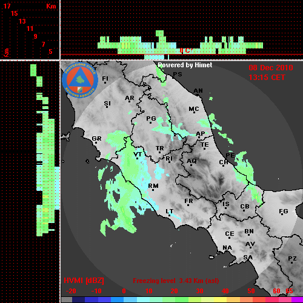Click the -20 dBZ scale value
This screenshot has width=303, height=303.
[71, 291]
